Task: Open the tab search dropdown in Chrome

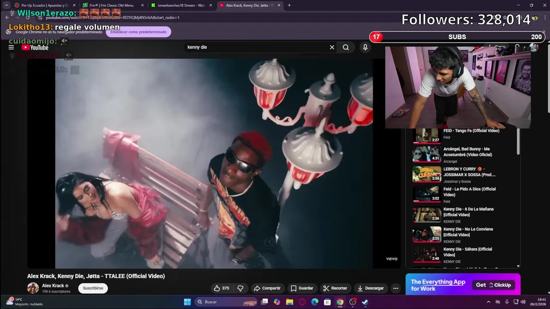Action: (6, 5)
